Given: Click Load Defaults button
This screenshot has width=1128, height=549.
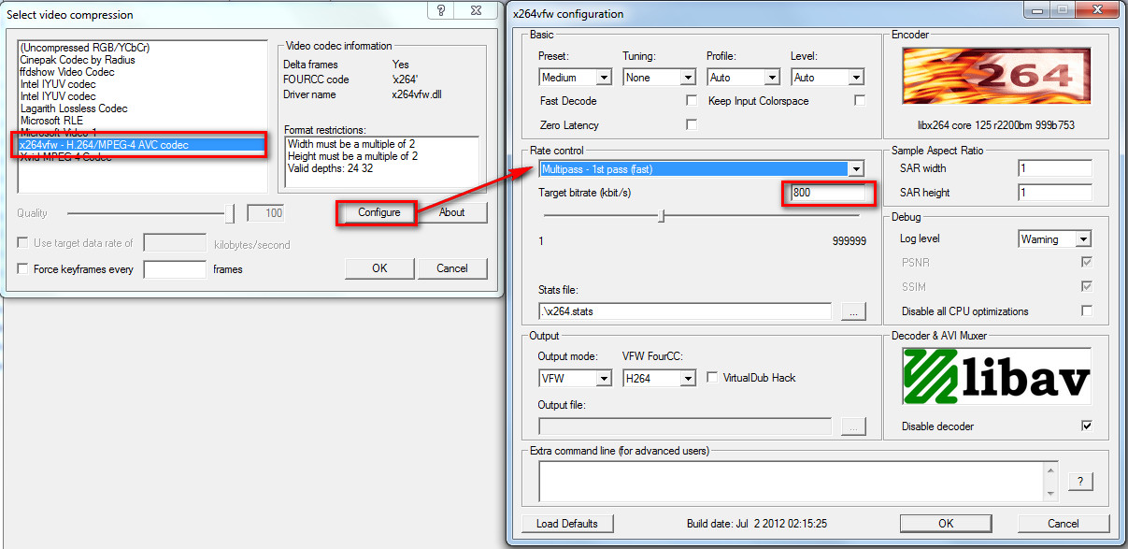Looking at the screenshot, I should click(567, 523).
